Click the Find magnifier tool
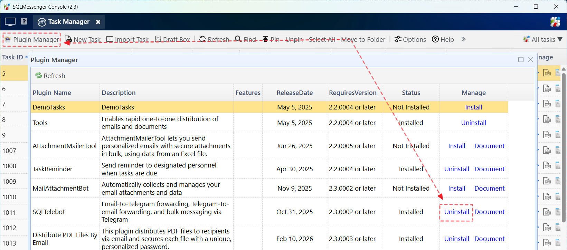 245,39
